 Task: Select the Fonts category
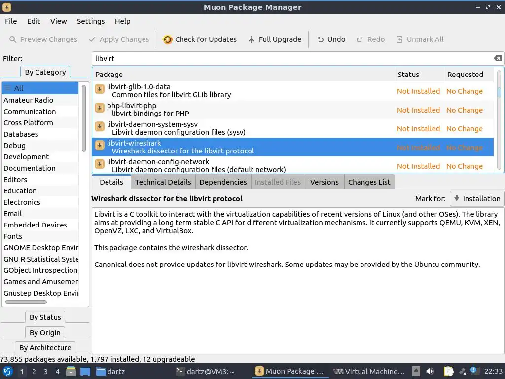coord(40,236)
